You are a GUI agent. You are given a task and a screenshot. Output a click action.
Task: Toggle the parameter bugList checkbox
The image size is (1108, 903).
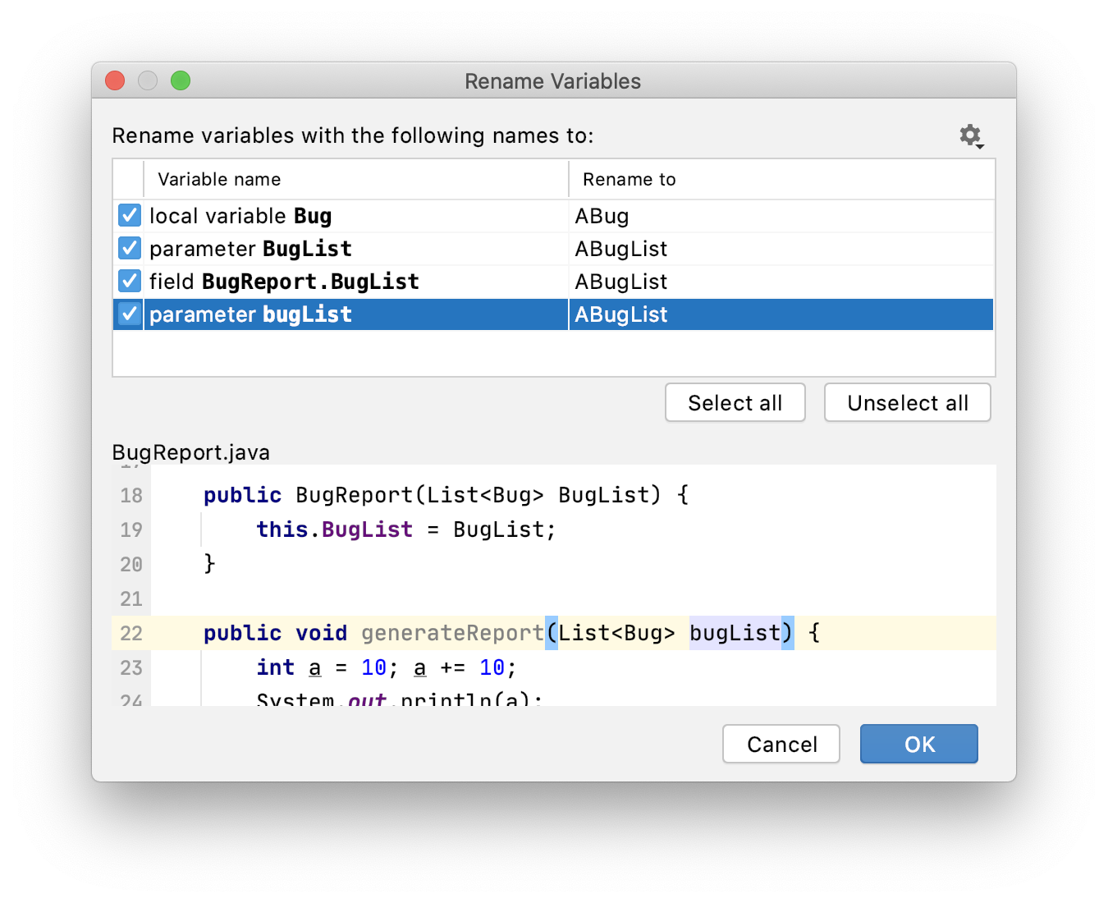pyautogui.click(x=130, y=314)
